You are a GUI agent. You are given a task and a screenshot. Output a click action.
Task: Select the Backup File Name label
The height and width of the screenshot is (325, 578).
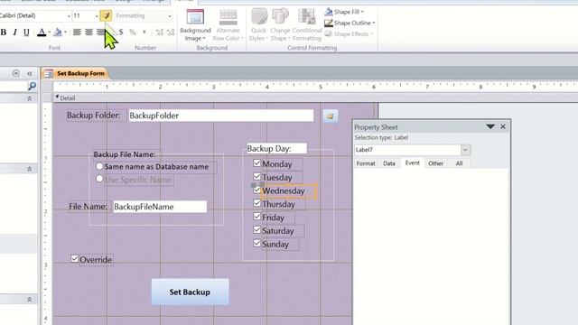point(125,154)
